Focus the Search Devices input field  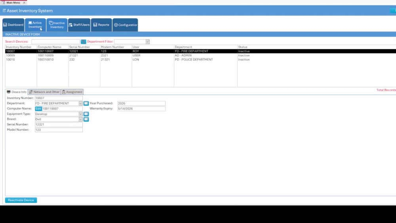pos(55,42)
